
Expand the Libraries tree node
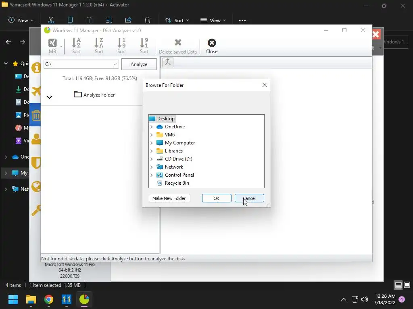(x=152, y=151)
